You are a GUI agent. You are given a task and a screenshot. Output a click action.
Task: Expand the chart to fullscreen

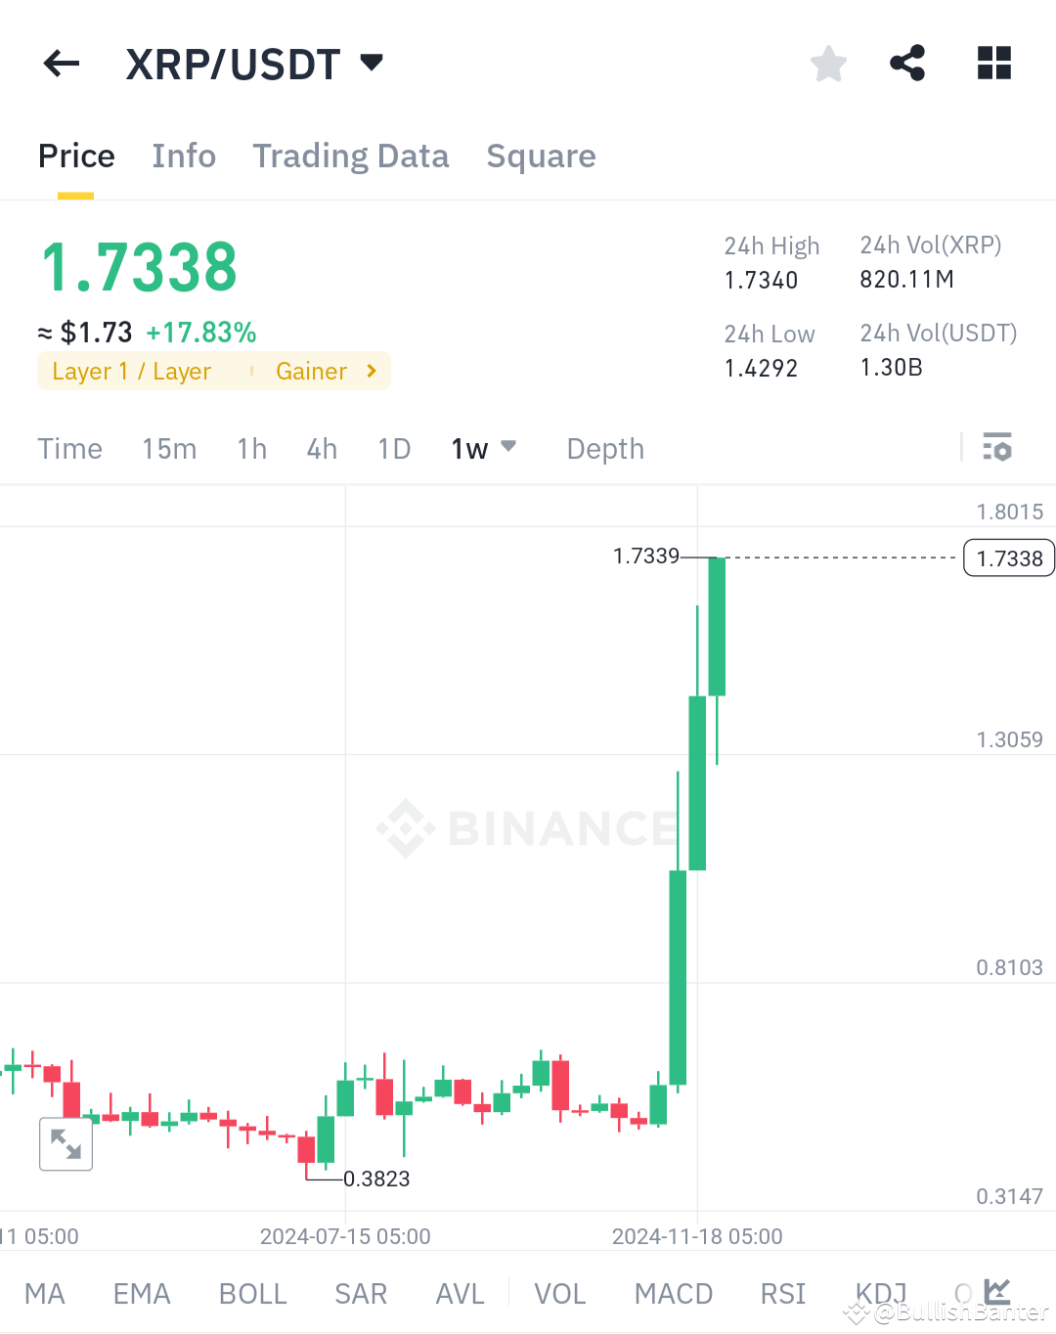tap(66, 1144)
